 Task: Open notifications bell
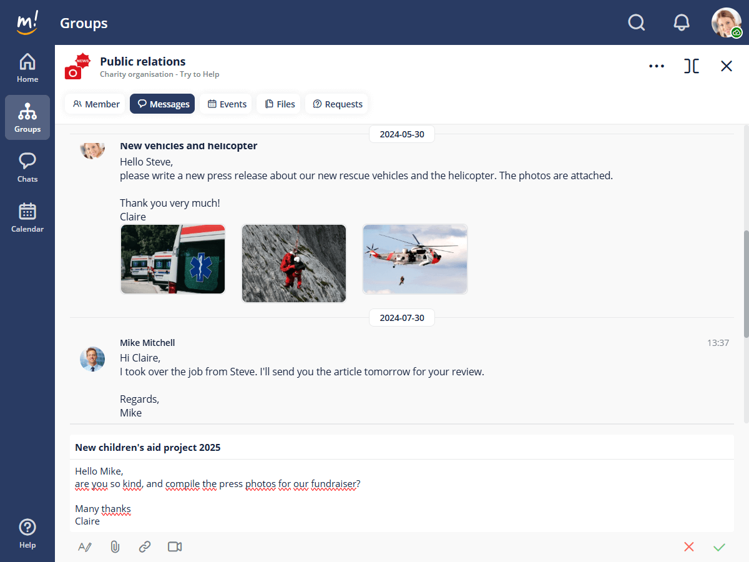(682, 22)
